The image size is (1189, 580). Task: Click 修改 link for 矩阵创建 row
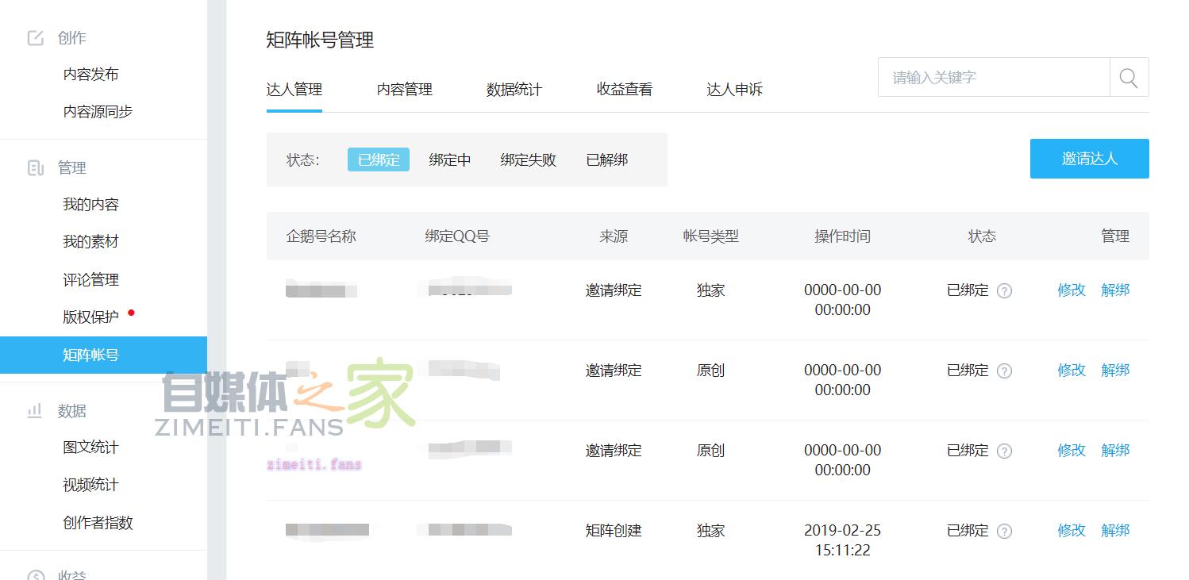(x=1072, y=531)
